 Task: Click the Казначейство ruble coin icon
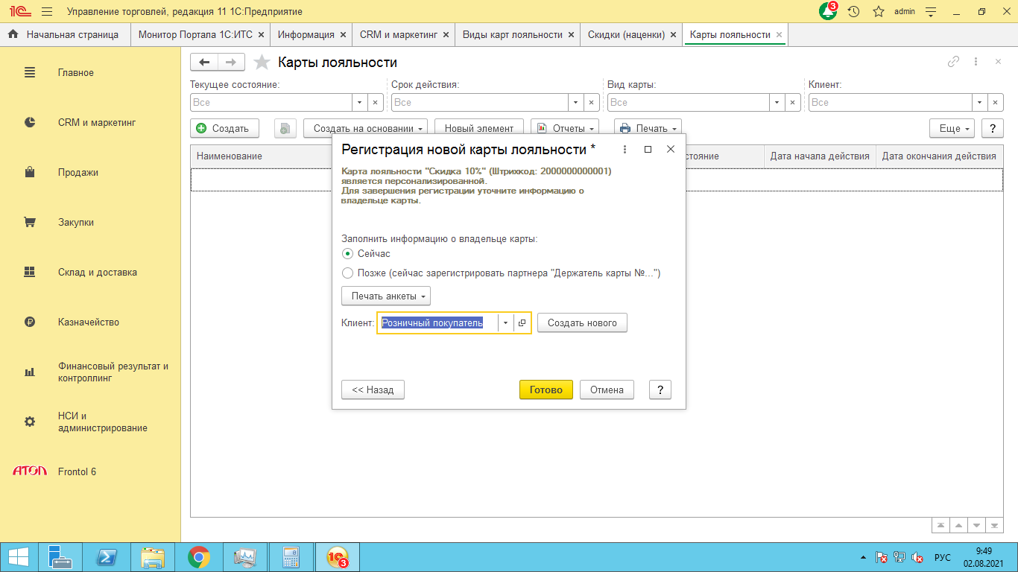pos(30,322)
